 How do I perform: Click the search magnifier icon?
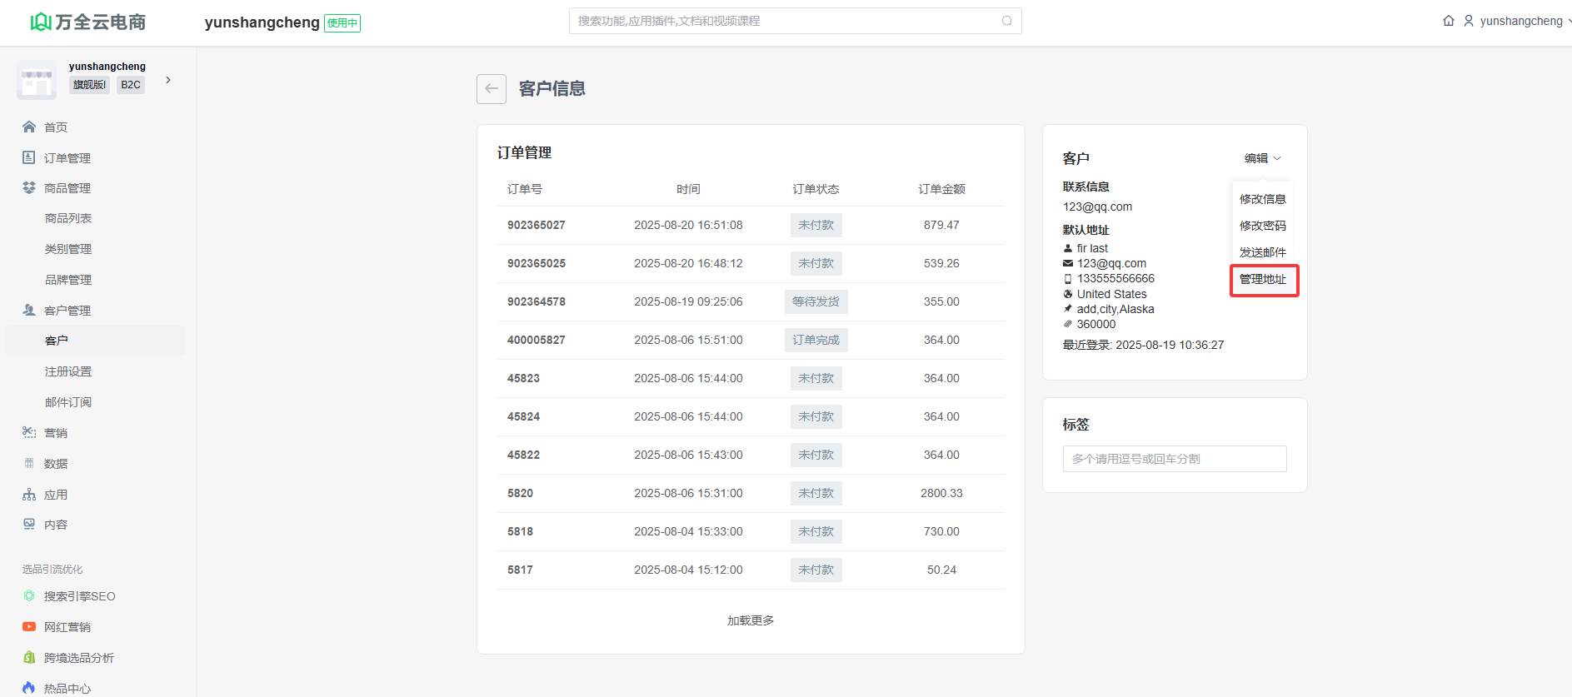coord(1006,21)
